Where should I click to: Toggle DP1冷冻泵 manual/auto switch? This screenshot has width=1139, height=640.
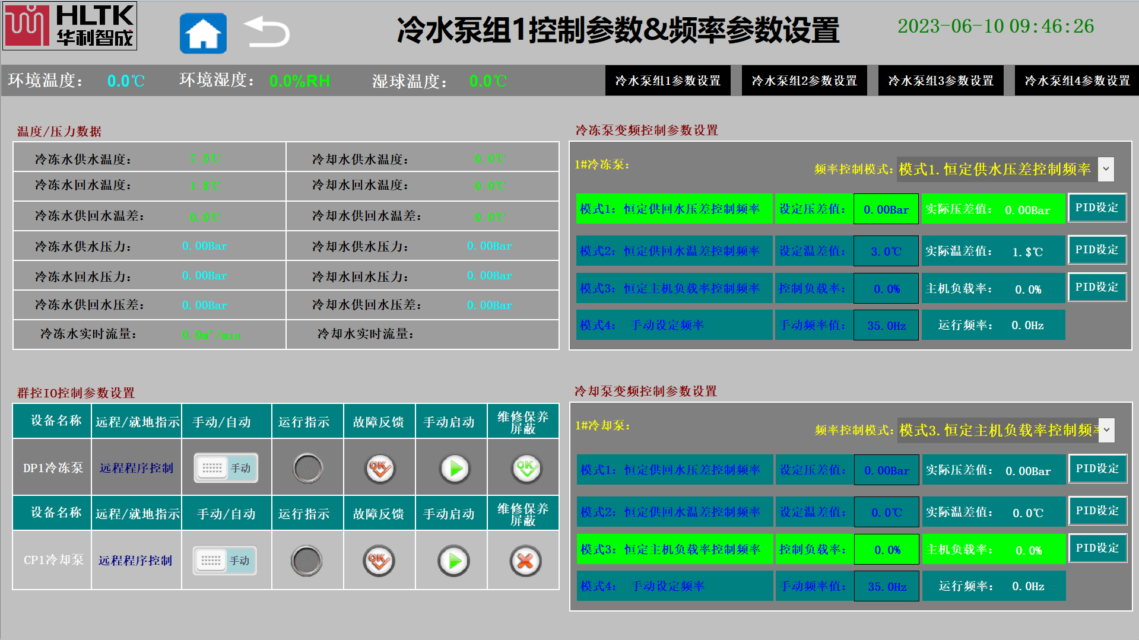226,468
